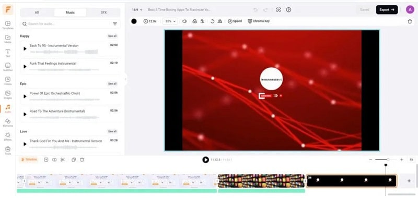This screenshot has width=418, height=198.
Task: Add new scene with timeline plus button
Action: click(409, 181)
